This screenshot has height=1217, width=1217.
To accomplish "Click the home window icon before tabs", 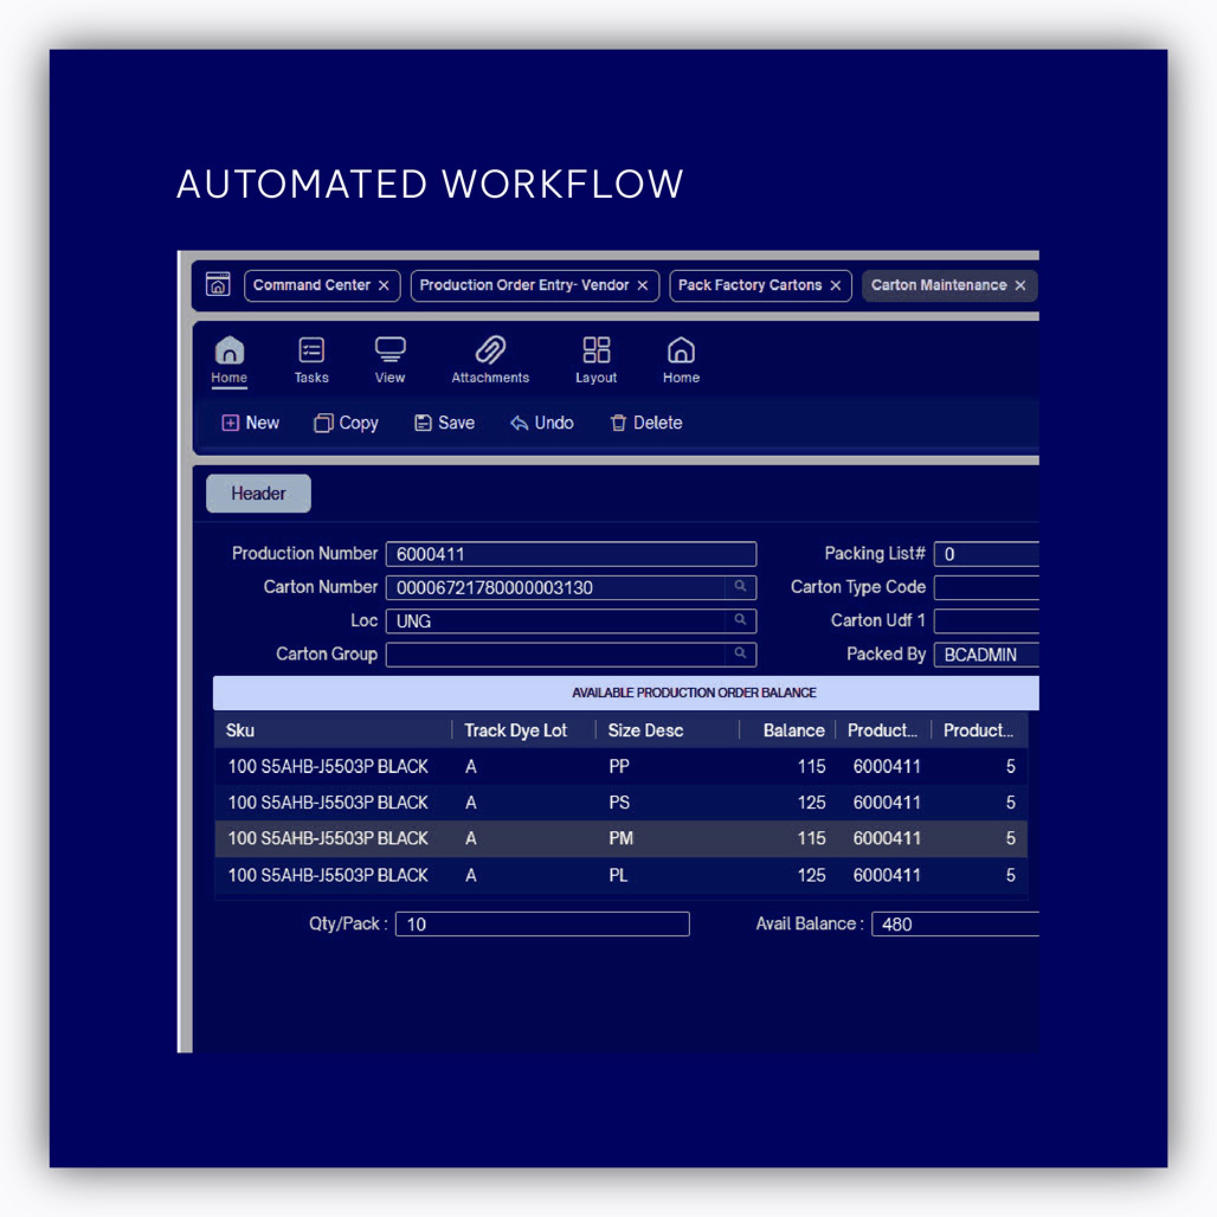I will [218, 285].
